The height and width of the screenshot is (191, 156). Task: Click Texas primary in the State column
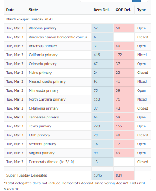[40, 126]
